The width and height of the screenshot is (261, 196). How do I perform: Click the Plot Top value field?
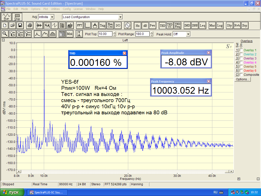click(105, 34)
